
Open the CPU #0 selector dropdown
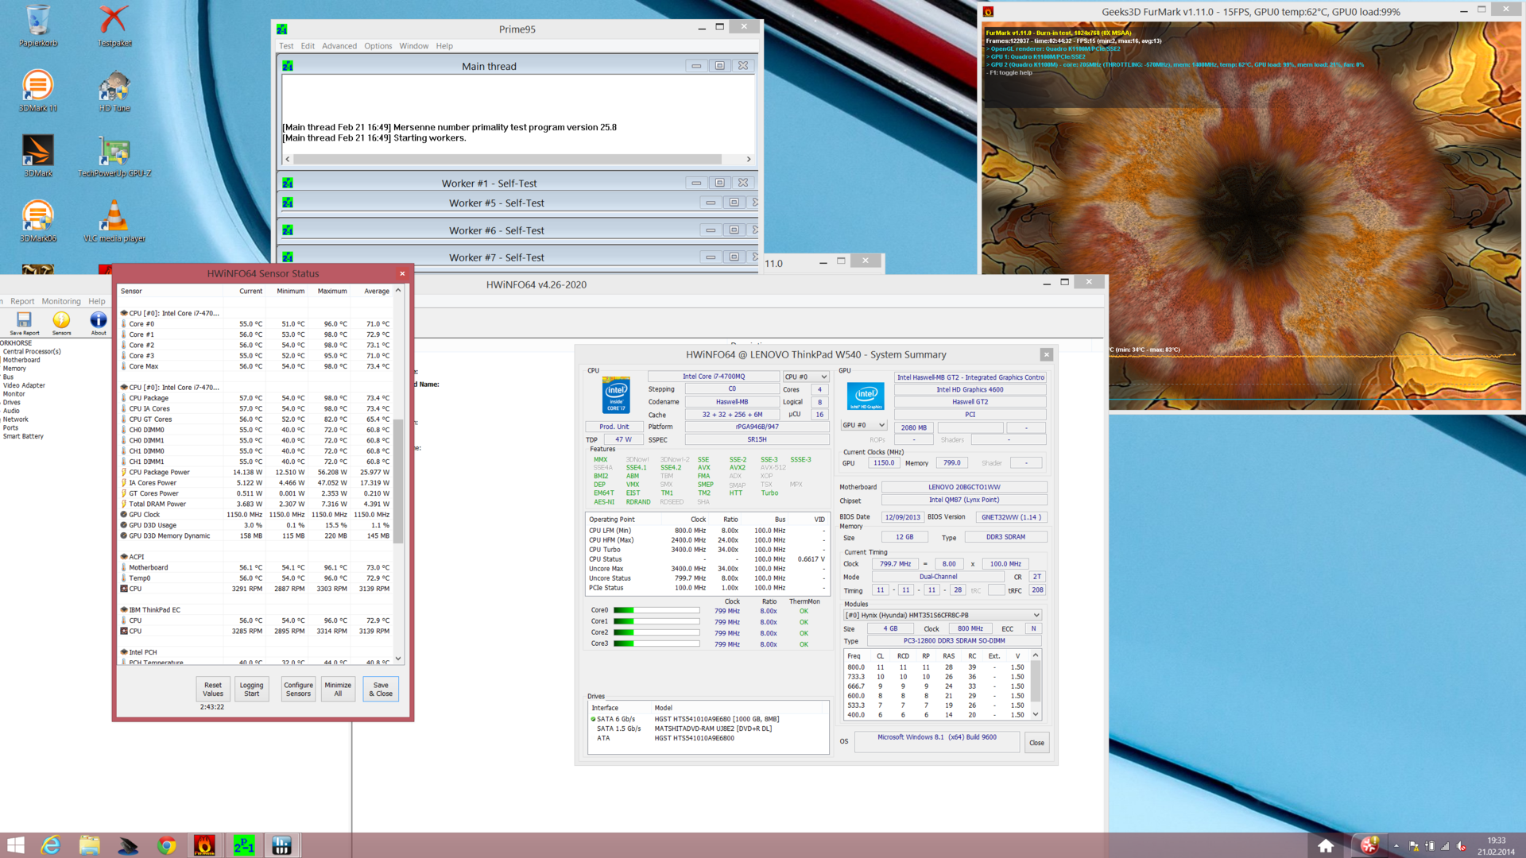coord(806,377)
